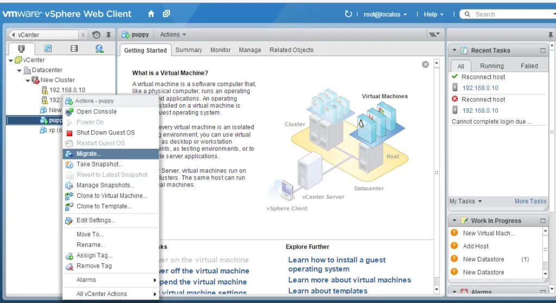Go to the vSphere Home icon
This screenshot has width=556, height=303.
click(151, 14)
